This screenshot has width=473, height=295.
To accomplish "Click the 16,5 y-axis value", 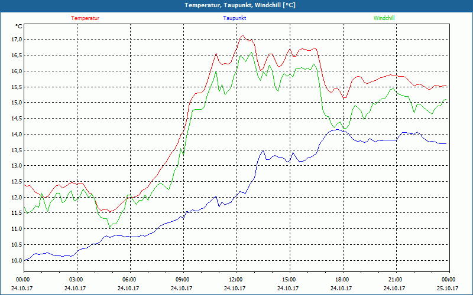I will (x=17, y=55).
